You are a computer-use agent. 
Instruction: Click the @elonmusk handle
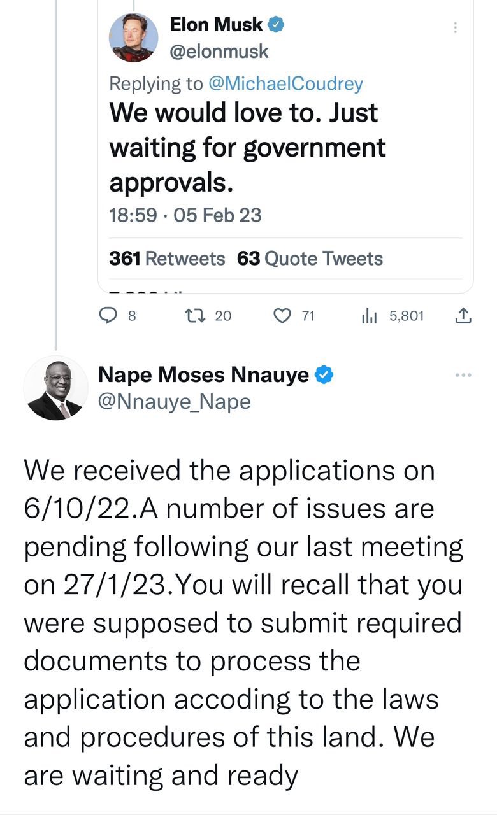219,52
